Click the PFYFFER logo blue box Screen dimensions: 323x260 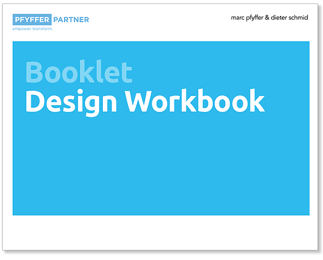coord(32,20)
